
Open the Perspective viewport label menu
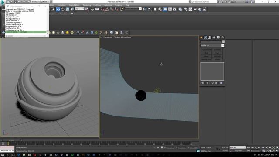108,37
